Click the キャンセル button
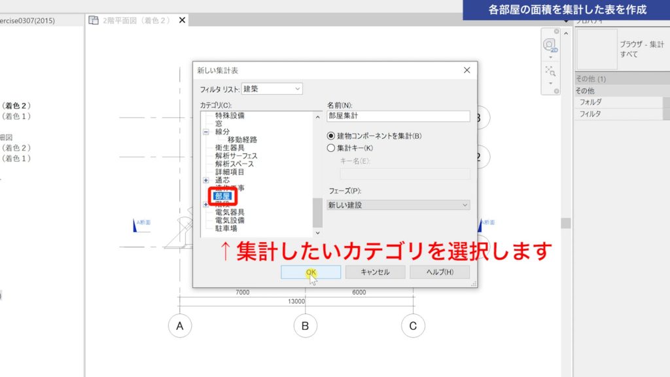Viewport: 670px width, 377px height. coord(374,272)
